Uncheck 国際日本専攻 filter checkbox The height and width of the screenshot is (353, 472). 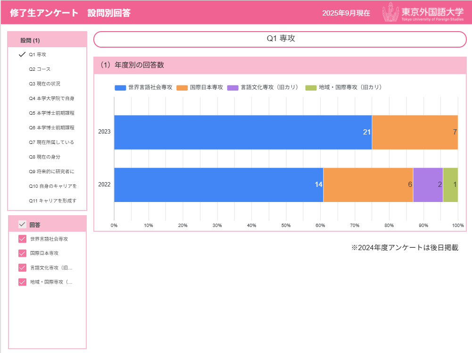(x=22, y=253)
